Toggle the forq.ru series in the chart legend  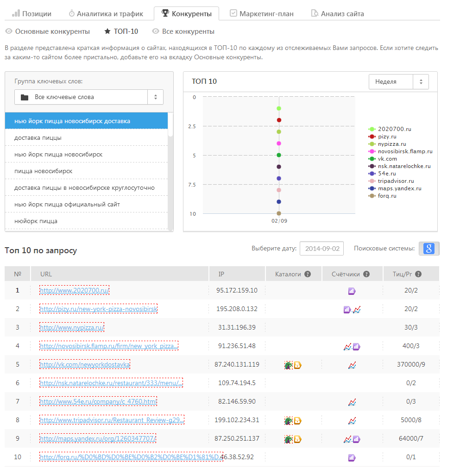click(x=382, y=196)
